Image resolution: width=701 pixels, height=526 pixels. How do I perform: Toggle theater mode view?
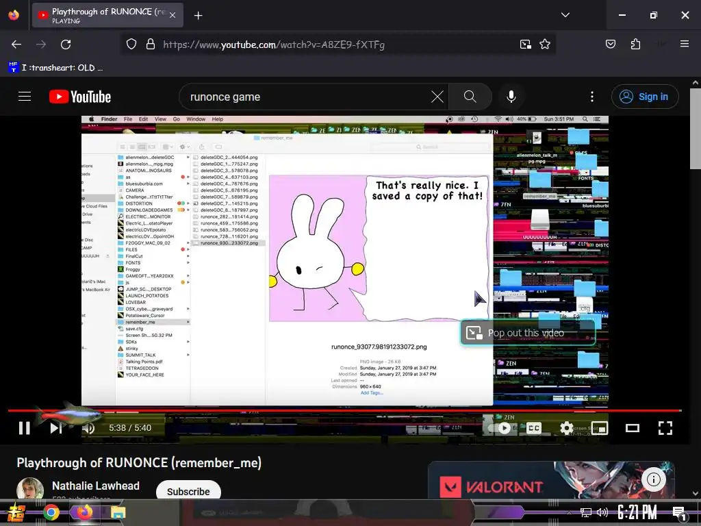click(x=632, y=428)
